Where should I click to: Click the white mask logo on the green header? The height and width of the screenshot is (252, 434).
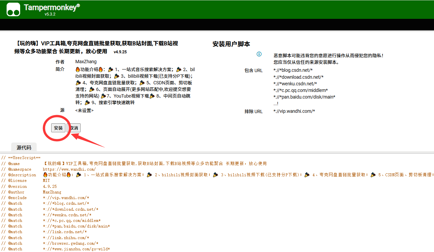click(x=13, y=9)
